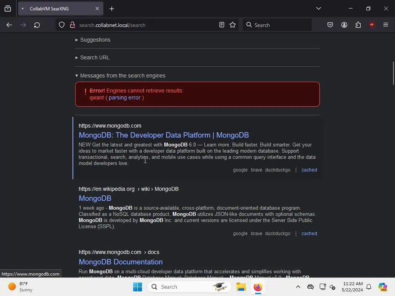Go back one page
This screenshot has width=395, height=296.
tap(9, 25)
